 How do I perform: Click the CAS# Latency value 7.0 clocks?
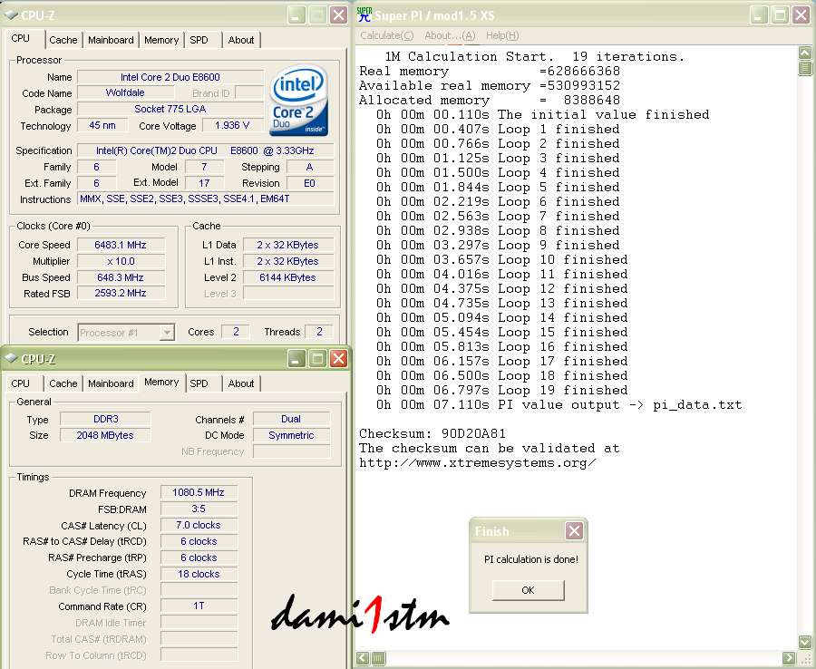pyautogui.click(x=199, y=525)
